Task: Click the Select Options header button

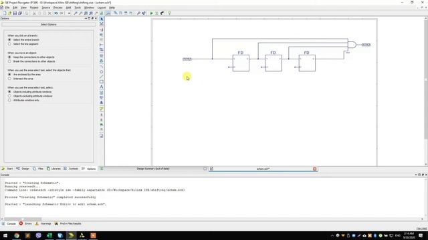Action: (49, 25)
